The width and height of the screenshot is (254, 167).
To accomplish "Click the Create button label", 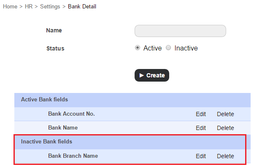I will (156, 75).
